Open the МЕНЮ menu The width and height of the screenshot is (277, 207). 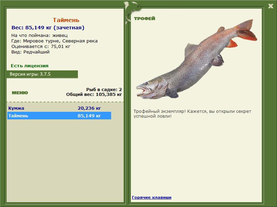coord(20,93)
